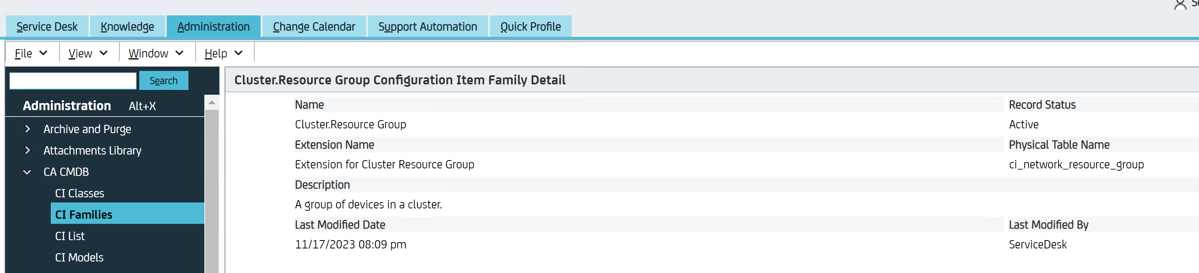The height and width of the screenshot is (273, 1199).
Task: Open the Change Calendar tab
Action: tap(314, 27)
